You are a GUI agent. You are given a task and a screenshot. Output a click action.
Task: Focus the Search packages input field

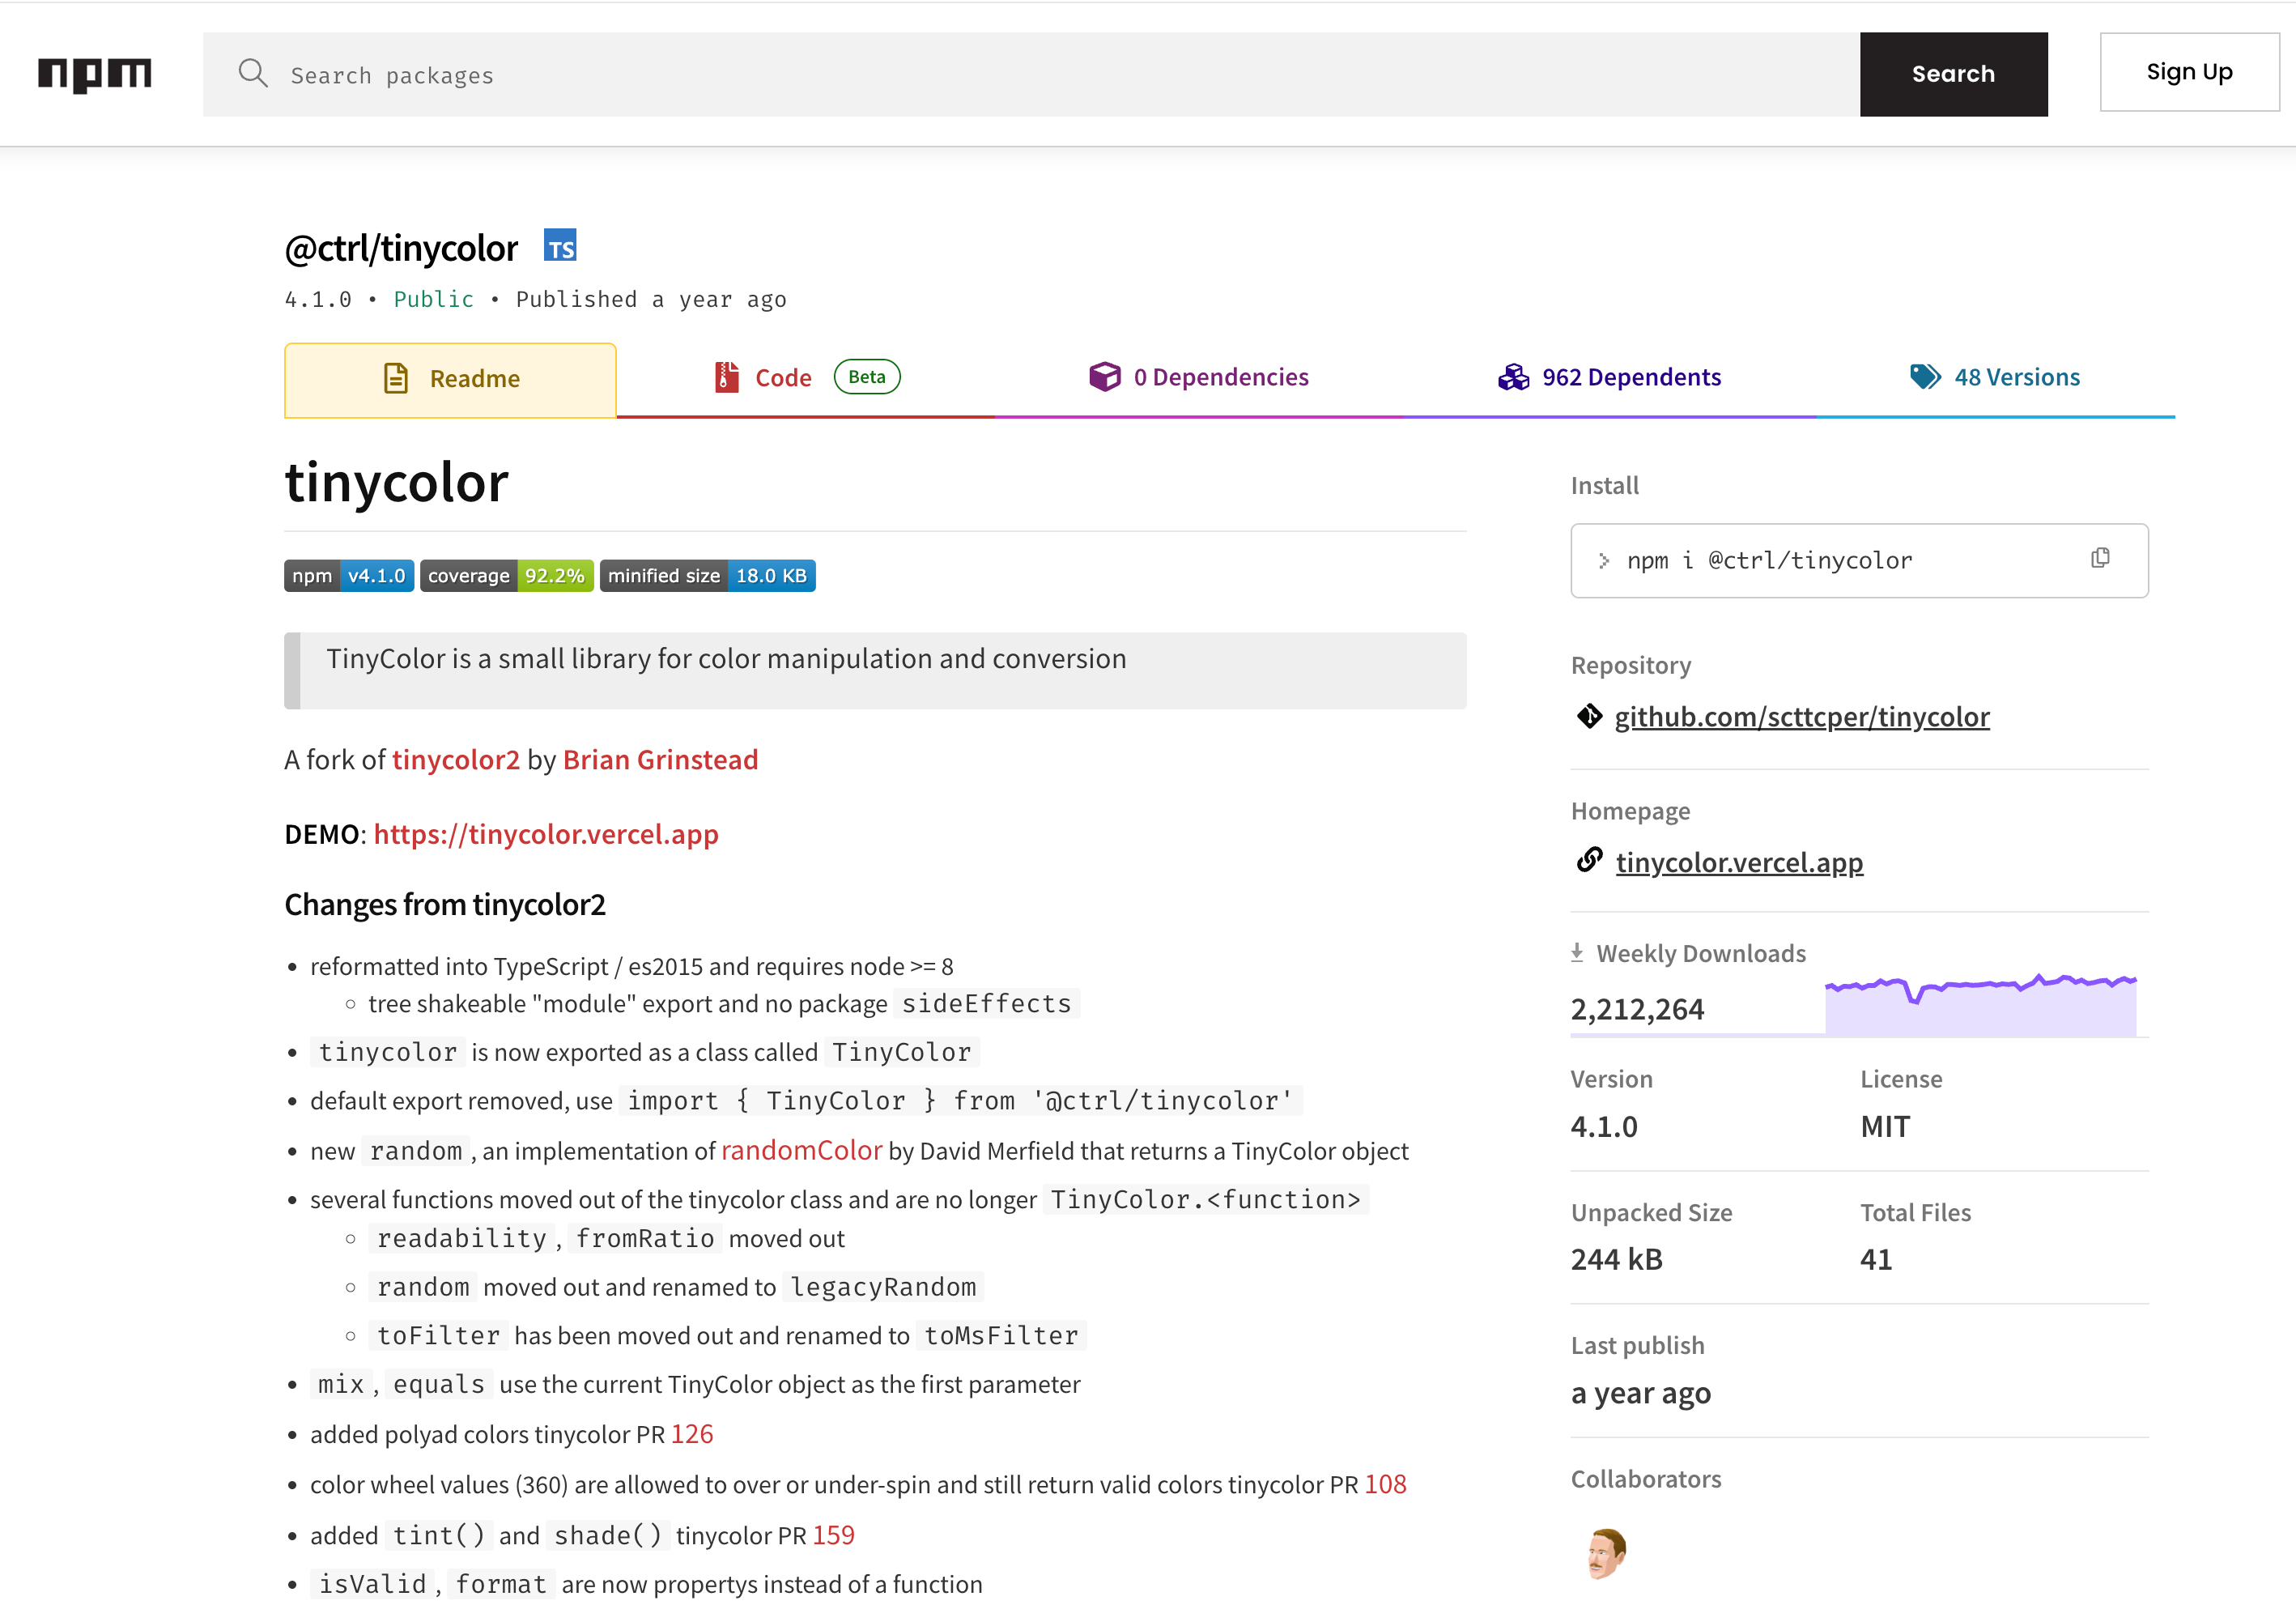click(x=1031, y=74)
